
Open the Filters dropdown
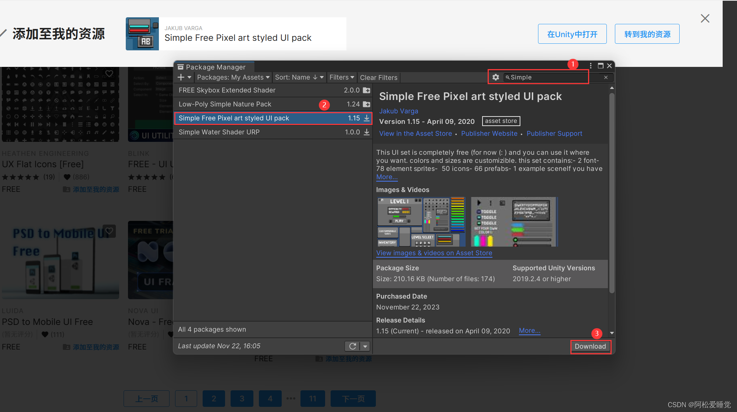tap(342, 78)
